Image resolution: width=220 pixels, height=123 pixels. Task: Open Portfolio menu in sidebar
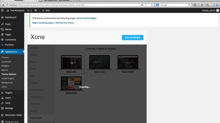(9, 45)
